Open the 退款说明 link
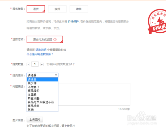 click(x=41, y=50)
